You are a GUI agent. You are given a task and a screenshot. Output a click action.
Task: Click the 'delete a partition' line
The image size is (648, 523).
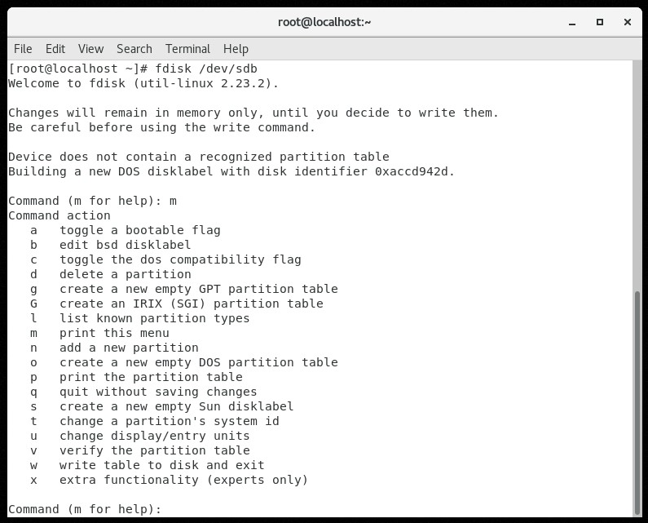125,274
